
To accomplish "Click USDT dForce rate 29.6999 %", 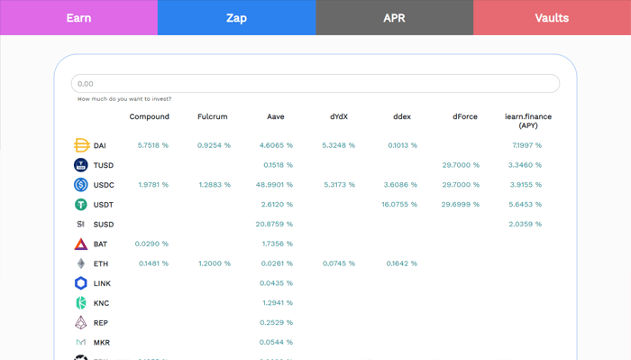I will tap(461, 205).
